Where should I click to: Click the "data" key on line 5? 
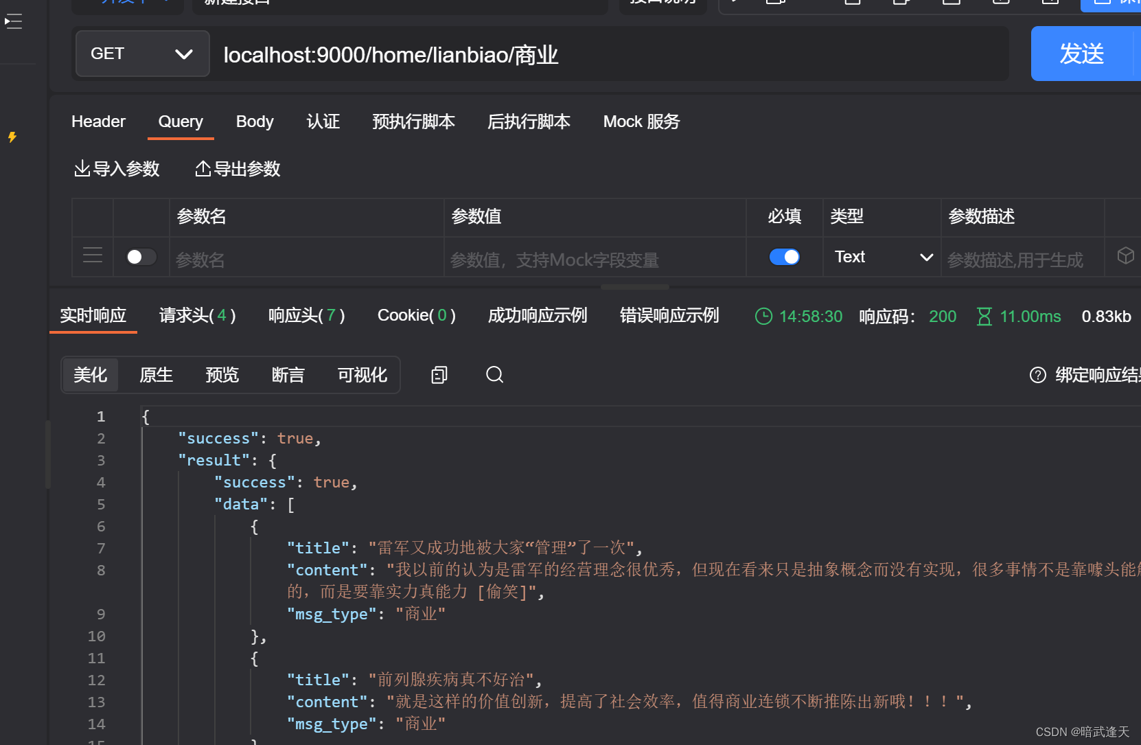(x=241, y=504)
